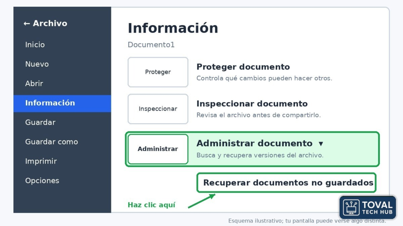Click the Proteger documento heading
This screenshot has width=403, height=226.
tap(243, 67)
